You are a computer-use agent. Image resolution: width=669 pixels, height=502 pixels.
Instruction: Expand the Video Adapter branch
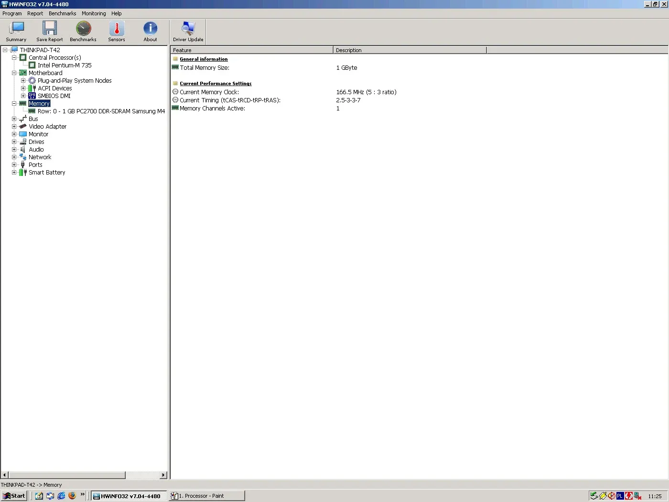(x=14, y=126)
